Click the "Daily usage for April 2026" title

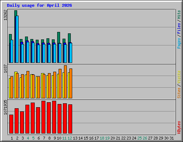(39, 5)
